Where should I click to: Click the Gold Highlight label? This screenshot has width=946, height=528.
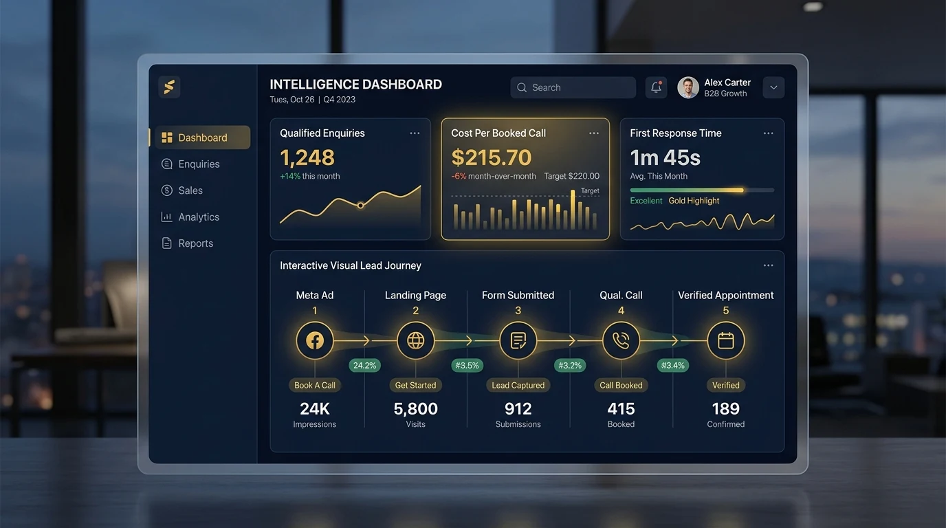(694, 201)
